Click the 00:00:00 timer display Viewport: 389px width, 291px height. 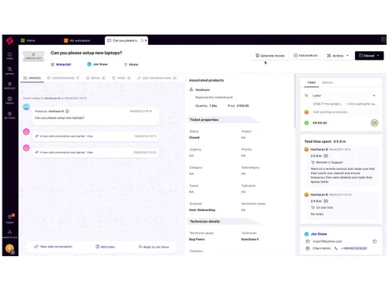320,123
